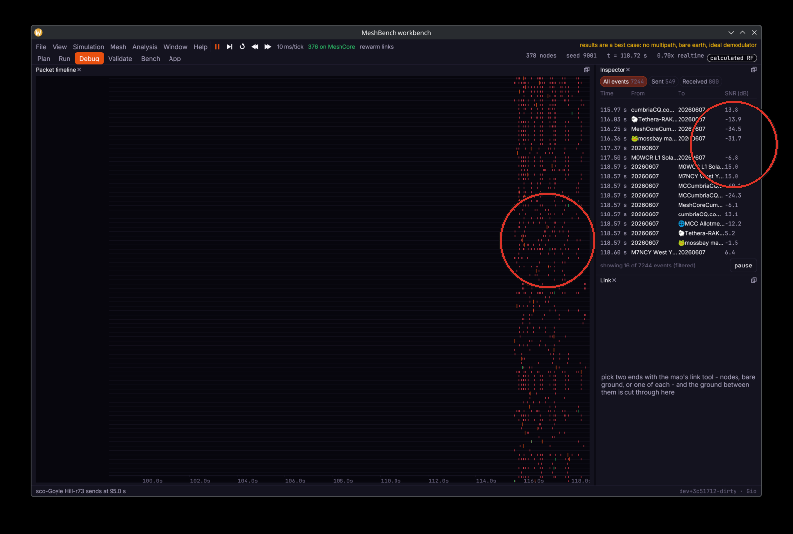Click the globe icon beside MCC Allotme...
The height and width of the screenshot is (534, 793).
[681, 224]
